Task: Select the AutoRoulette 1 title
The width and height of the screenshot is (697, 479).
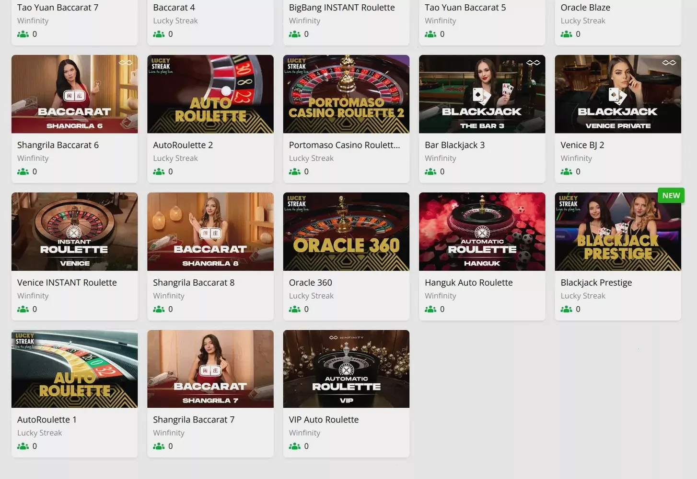Action: 47,420
